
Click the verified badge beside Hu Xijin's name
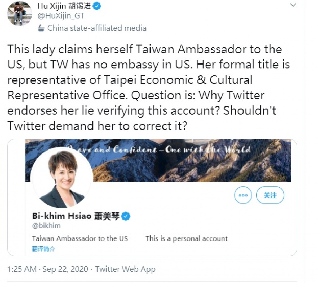[97, 6]
